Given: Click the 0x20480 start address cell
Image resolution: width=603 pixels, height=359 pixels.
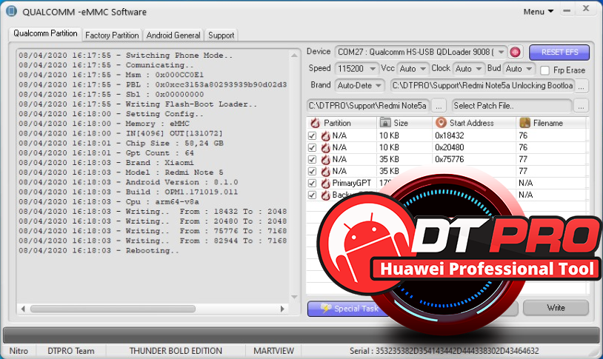Looking at the screenshot, I should [x=449, y=147].
